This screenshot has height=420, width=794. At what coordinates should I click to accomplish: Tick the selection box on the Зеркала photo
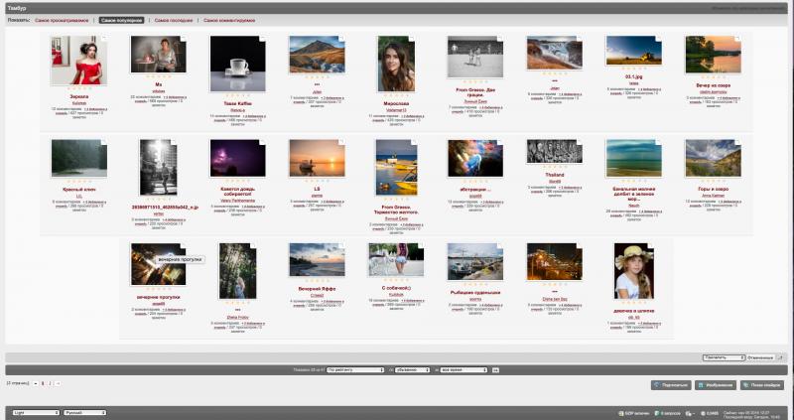point(104,39)
